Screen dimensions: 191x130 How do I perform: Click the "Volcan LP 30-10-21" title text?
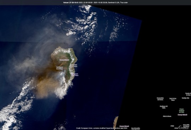pyautogui.click(x=71, y=2)
